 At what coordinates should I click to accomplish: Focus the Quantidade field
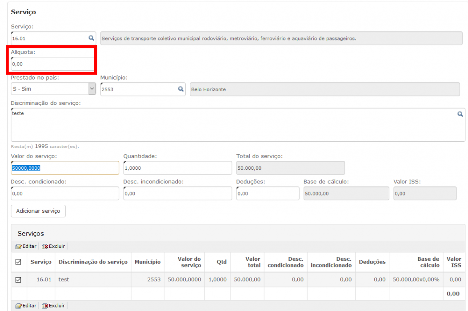pos(178,168)
